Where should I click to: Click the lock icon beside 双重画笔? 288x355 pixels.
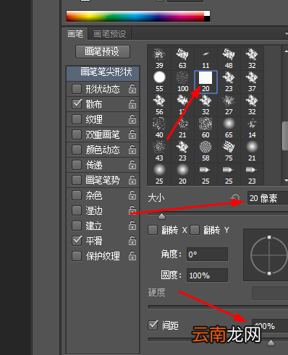[132, 134]
